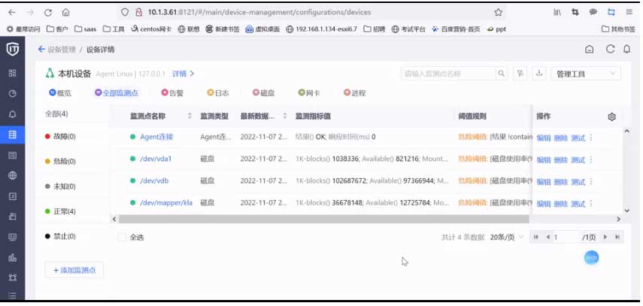Switch to the 概览 tab
643x306 pixels.
(60, 93)
